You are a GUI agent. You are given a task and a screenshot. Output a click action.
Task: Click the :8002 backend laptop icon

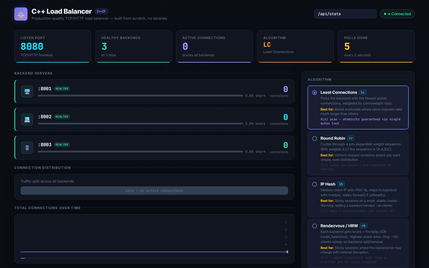point(27,119)
